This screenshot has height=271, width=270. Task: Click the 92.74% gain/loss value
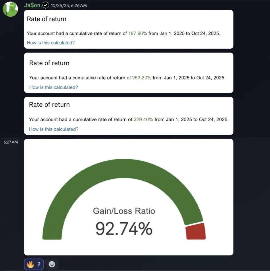coord(124,229)
